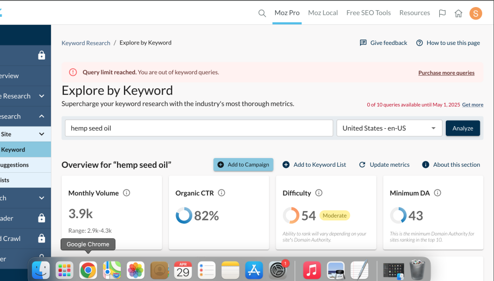This screenshot has height=281, width=494.
Task: Open the App Store from the dock
Action: (254, 270)
